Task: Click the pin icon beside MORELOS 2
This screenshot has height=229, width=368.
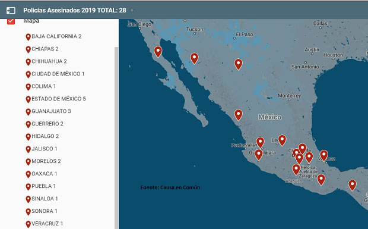Action: point(28,162)
